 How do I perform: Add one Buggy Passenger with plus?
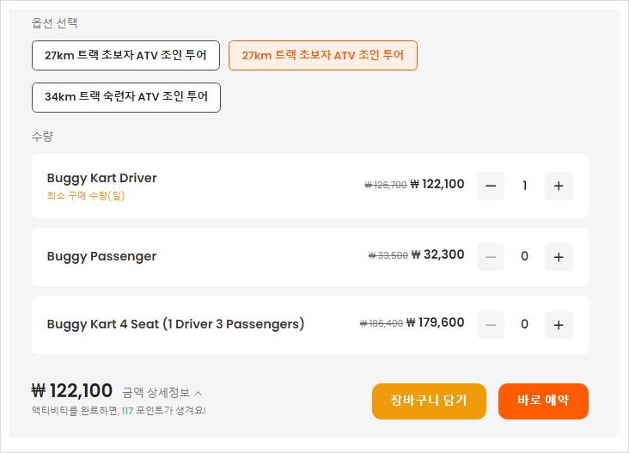coord(559,256)
